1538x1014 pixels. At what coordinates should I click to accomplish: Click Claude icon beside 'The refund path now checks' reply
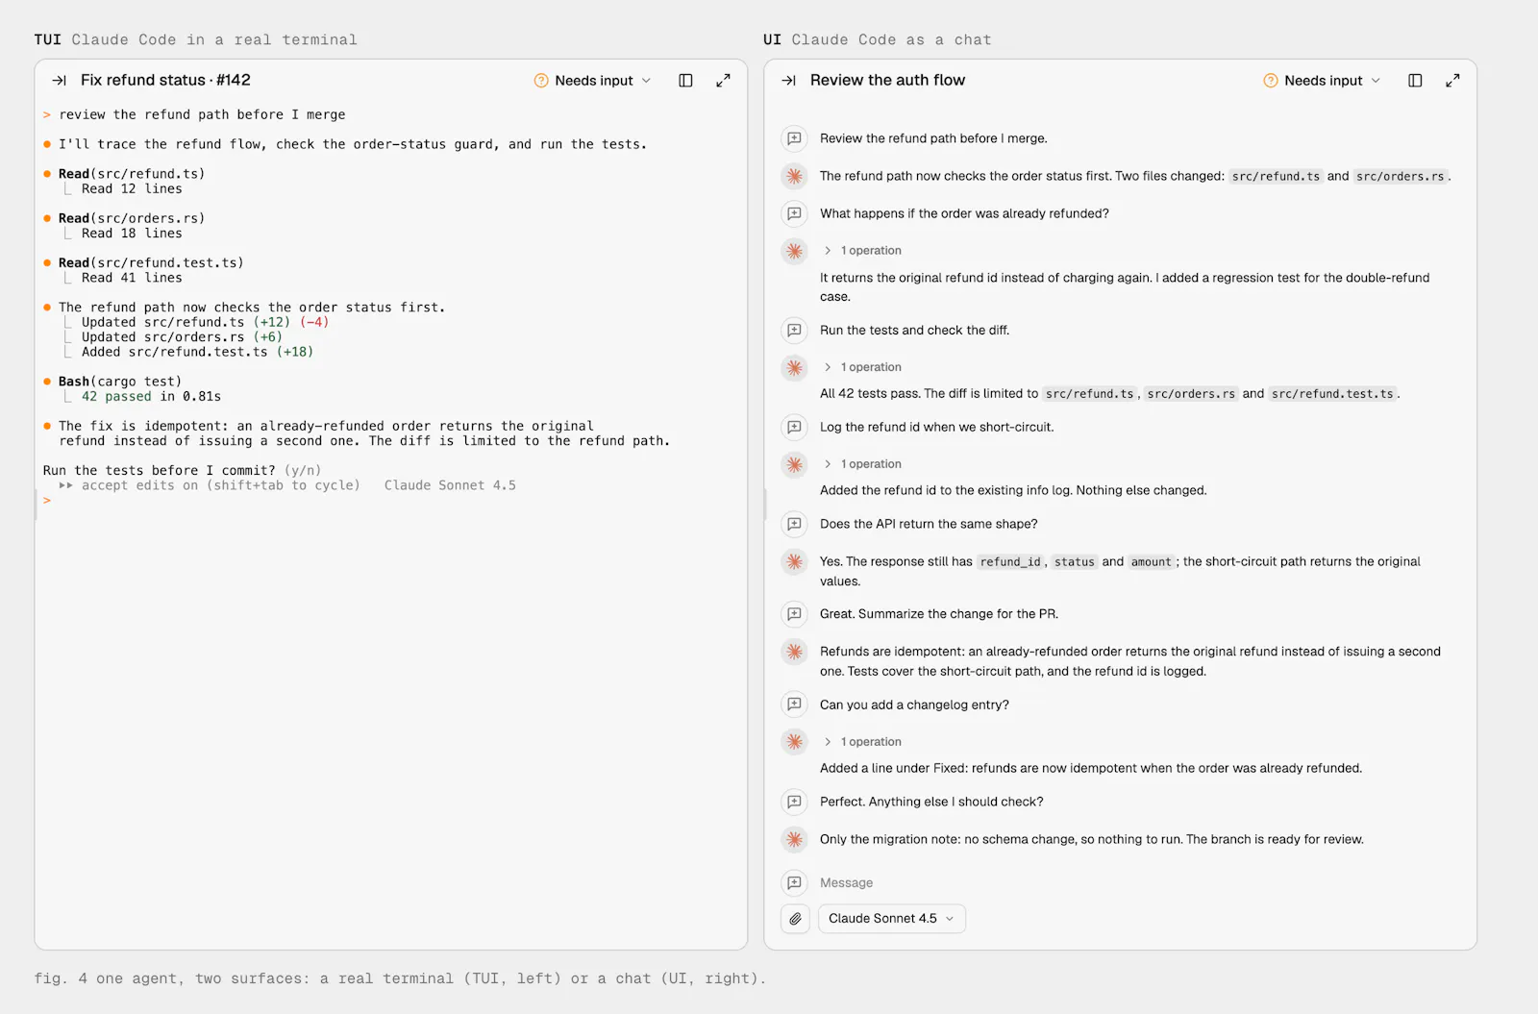point(794,176)
